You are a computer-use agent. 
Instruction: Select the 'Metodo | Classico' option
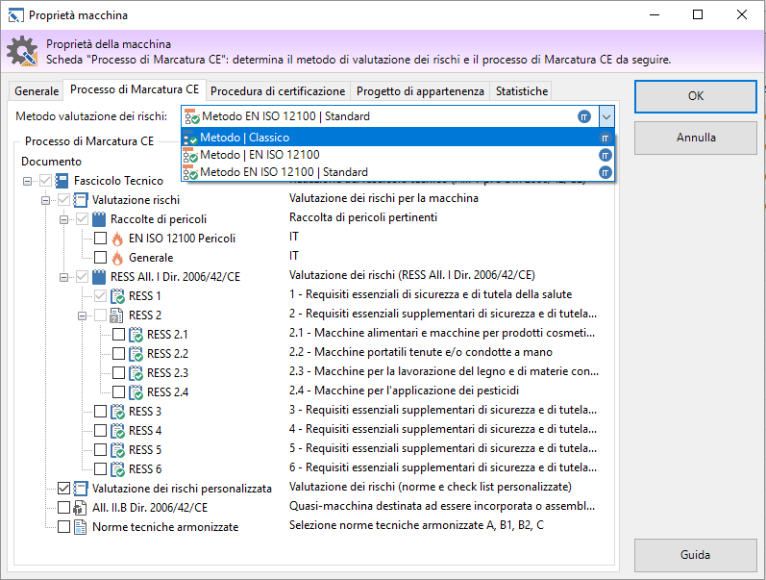[244, 138]
